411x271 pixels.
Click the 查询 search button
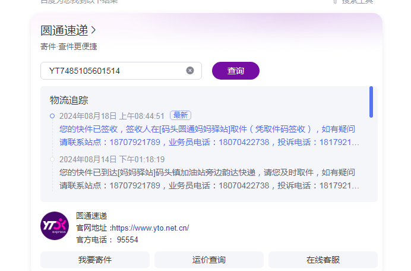236,71
